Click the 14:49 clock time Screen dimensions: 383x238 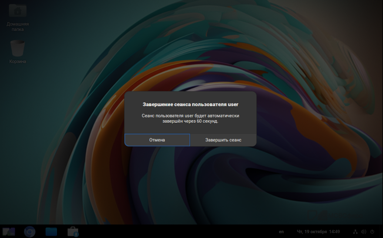pyautogui.click(x=334, y=231)
